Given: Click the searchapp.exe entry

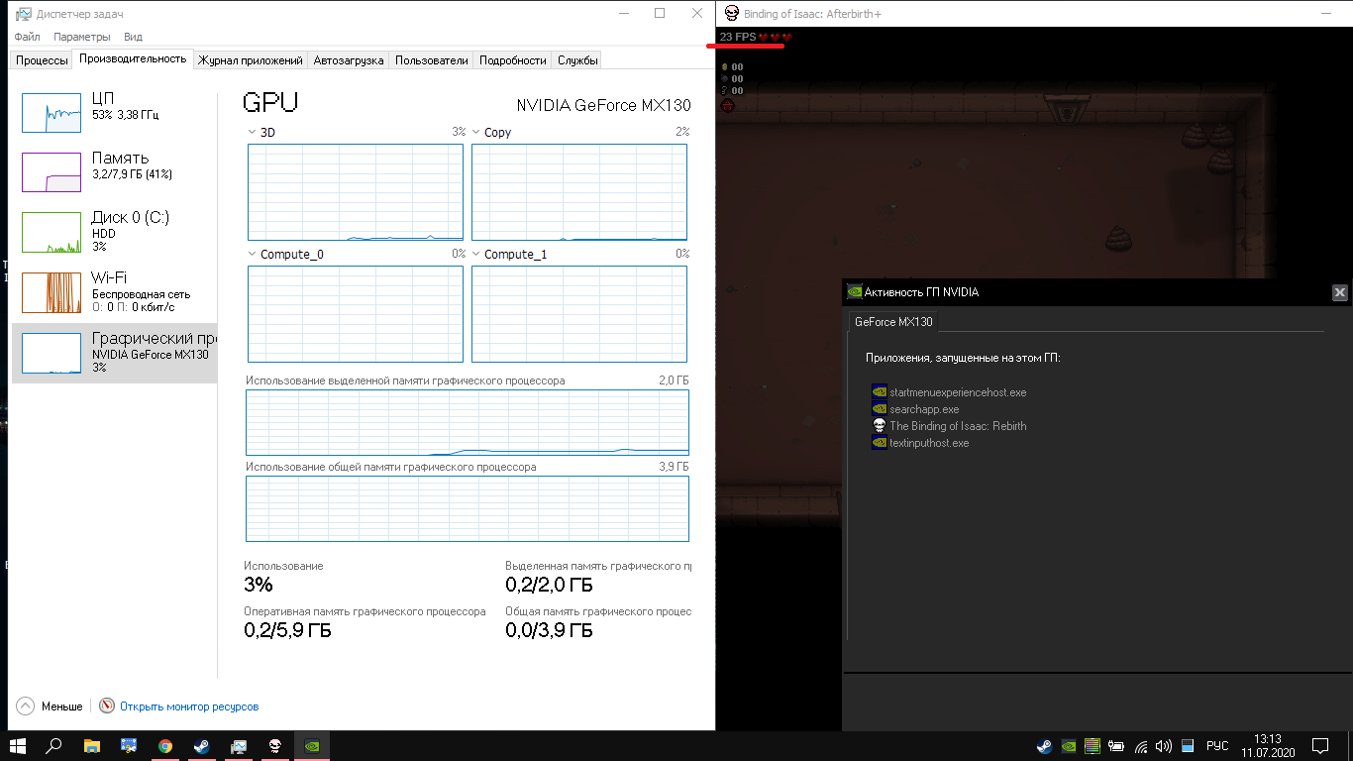Looking at the screenshot, I should coord(924,409).
